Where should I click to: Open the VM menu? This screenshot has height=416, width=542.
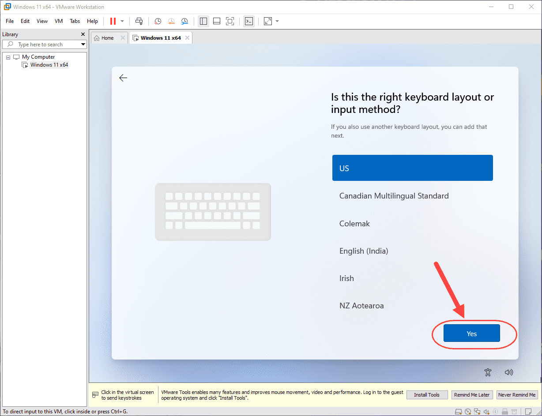pyautogui.click(x=59, y=21)
